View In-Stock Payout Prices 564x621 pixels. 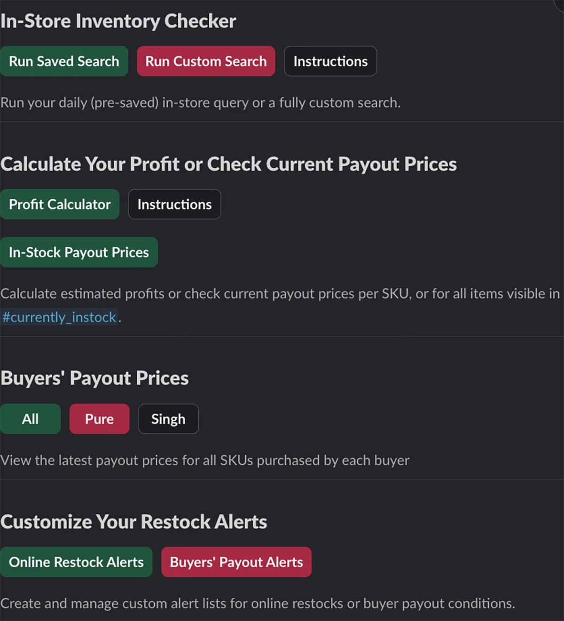79,252
